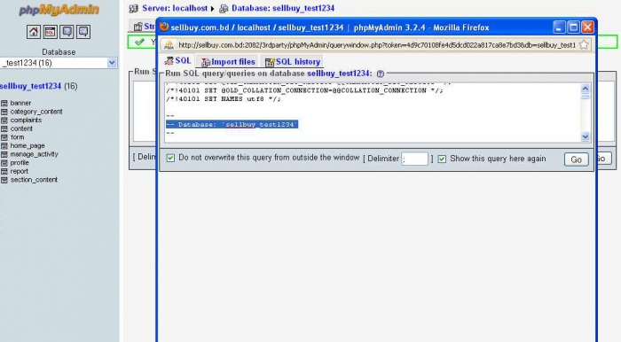Open phpMyAdmin documentation icon in sidebar
Image resolution: width=621 pixels, height=342 pixels.
click(67, 32)
